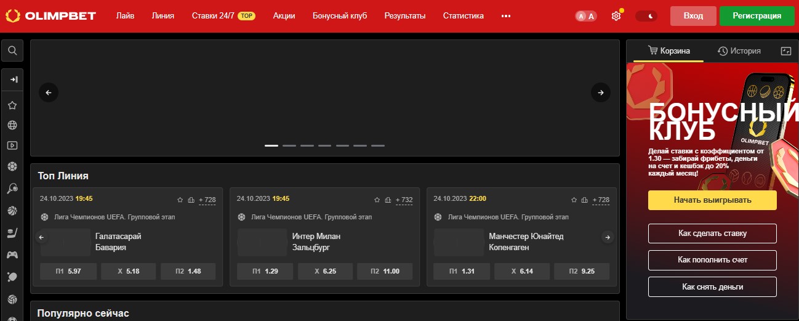Image resolution: width=799 pixels, height=321 pixels.
Task: Go to Бонусный клуб in the top menu
Action: (340, 16)
